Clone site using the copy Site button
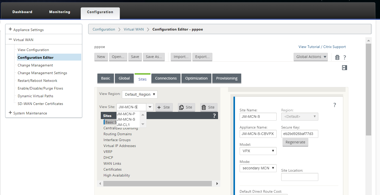The width and height of the screenshot is (380, 195). pos(186,107)
